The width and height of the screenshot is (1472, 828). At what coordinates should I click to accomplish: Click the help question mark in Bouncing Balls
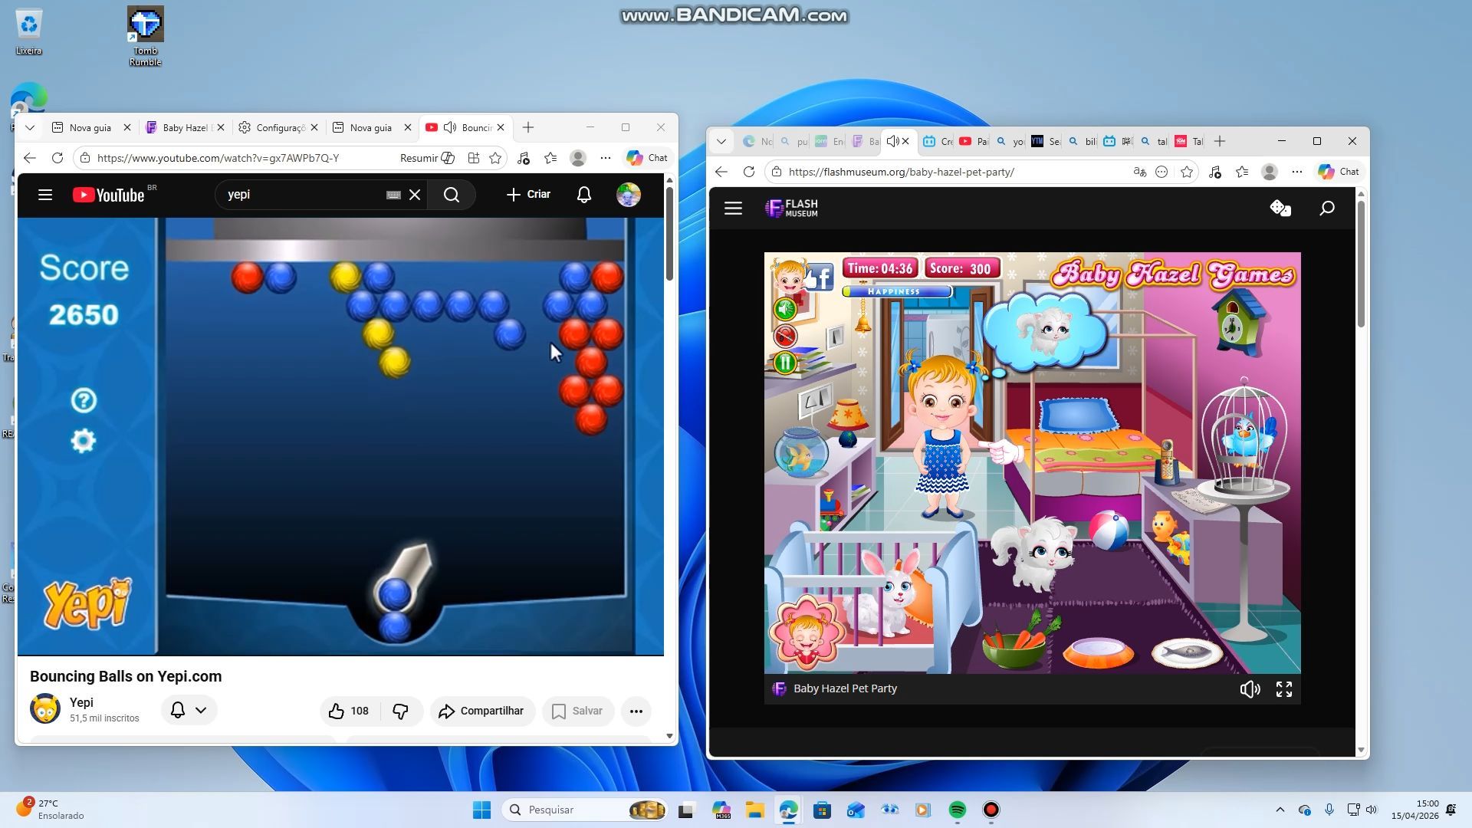[x=84, y=400]
